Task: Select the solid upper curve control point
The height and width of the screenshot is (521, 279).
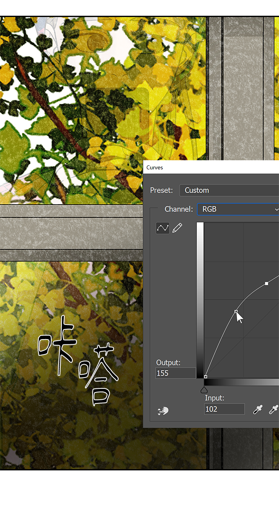Action: click(x=266, y=284)
